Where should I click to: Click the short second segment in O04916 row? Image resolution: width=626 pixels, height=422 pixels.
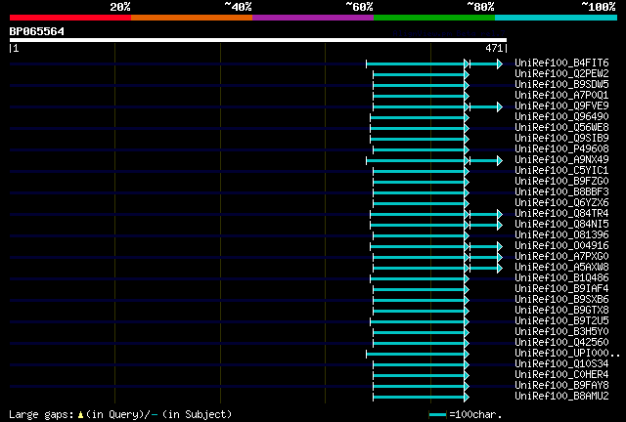pos(486,247)
